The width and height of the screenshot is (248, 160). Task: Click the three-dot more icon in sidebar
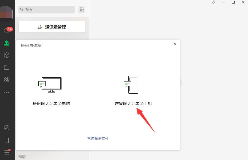[7, 92]
